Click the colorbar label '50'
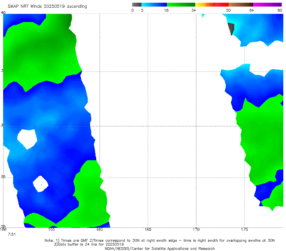The image size is (286, 251). (228, 10)
